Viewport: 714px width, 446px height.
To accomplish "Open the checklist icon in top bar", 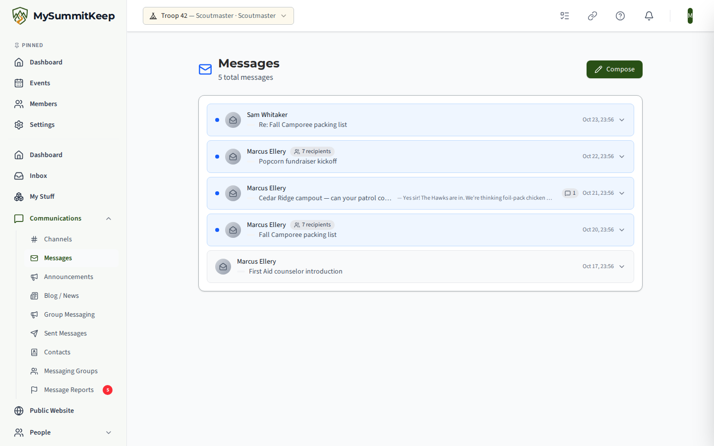I will 565,16.
